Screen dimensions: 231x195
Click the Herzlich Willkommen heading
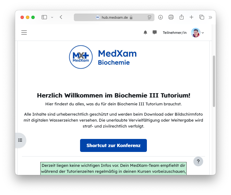114,95
